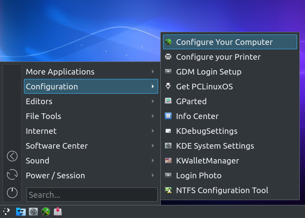Launch Configure your Printer
This screenshot has width=305, height=218.
click(x=230, y=57)
